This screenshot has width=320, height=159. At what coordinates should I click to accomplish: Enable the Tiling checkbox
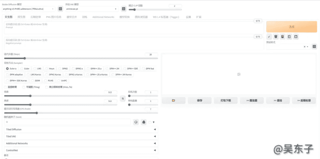tap(24, 87)
